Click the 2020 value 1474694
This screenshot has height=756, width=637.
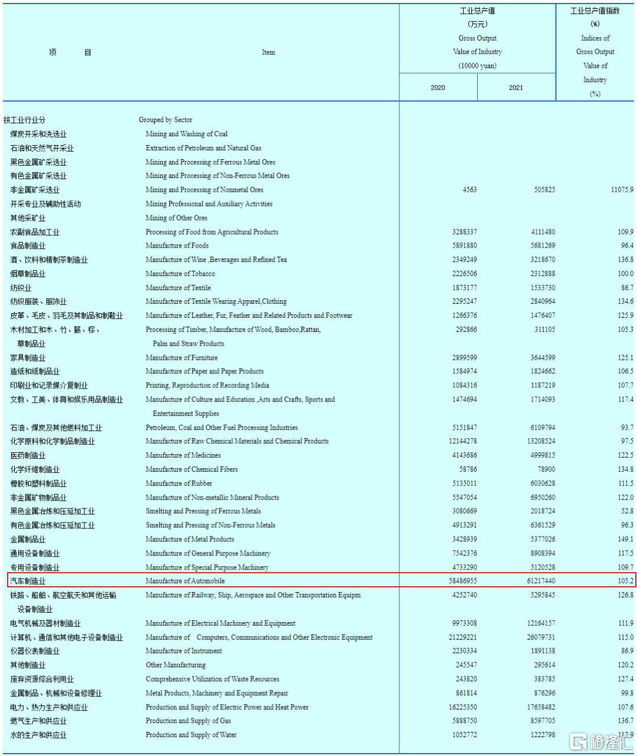coord(465,400)
